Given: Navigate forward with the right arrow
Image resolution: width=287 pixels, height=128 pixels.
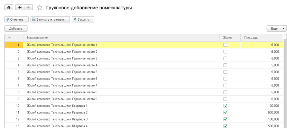Looking at the screenshot, I should 28,8.
